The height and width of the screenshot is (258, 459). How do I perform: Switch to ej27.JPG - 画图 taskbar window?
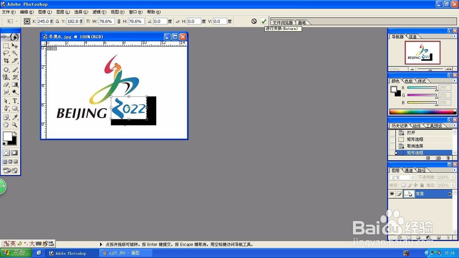[x=125, y=253]
